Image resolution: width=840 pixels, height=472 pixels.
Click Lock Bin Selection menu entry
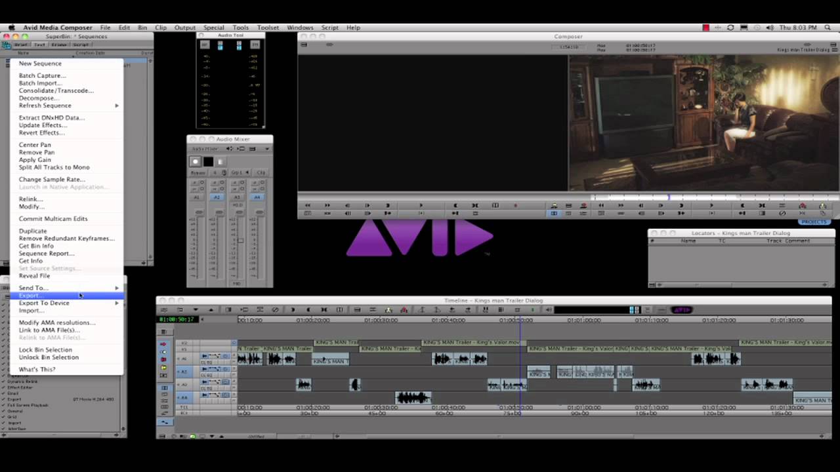45,350
